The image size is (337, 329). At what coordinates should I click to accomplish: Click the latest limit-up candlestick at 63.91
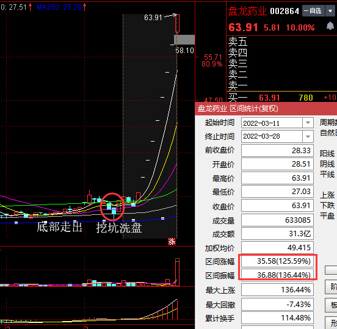177,23
